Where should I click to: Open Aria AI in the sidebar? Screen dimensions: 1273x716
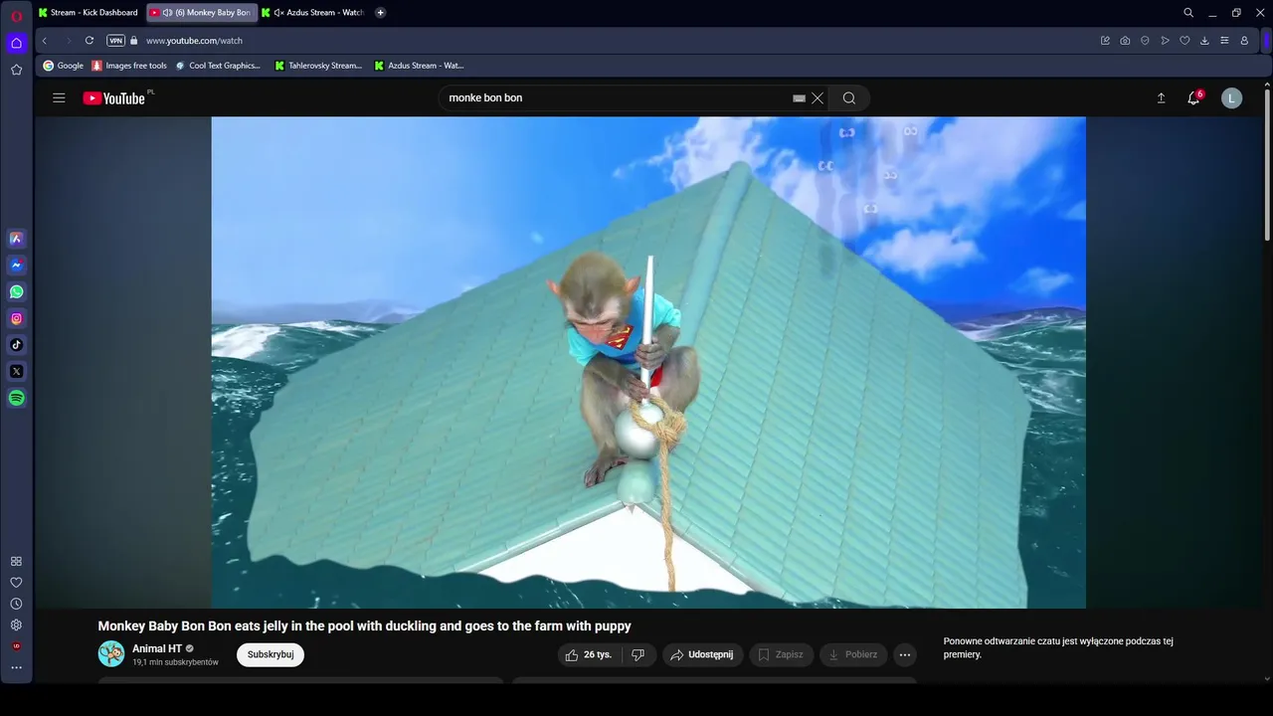16,239
